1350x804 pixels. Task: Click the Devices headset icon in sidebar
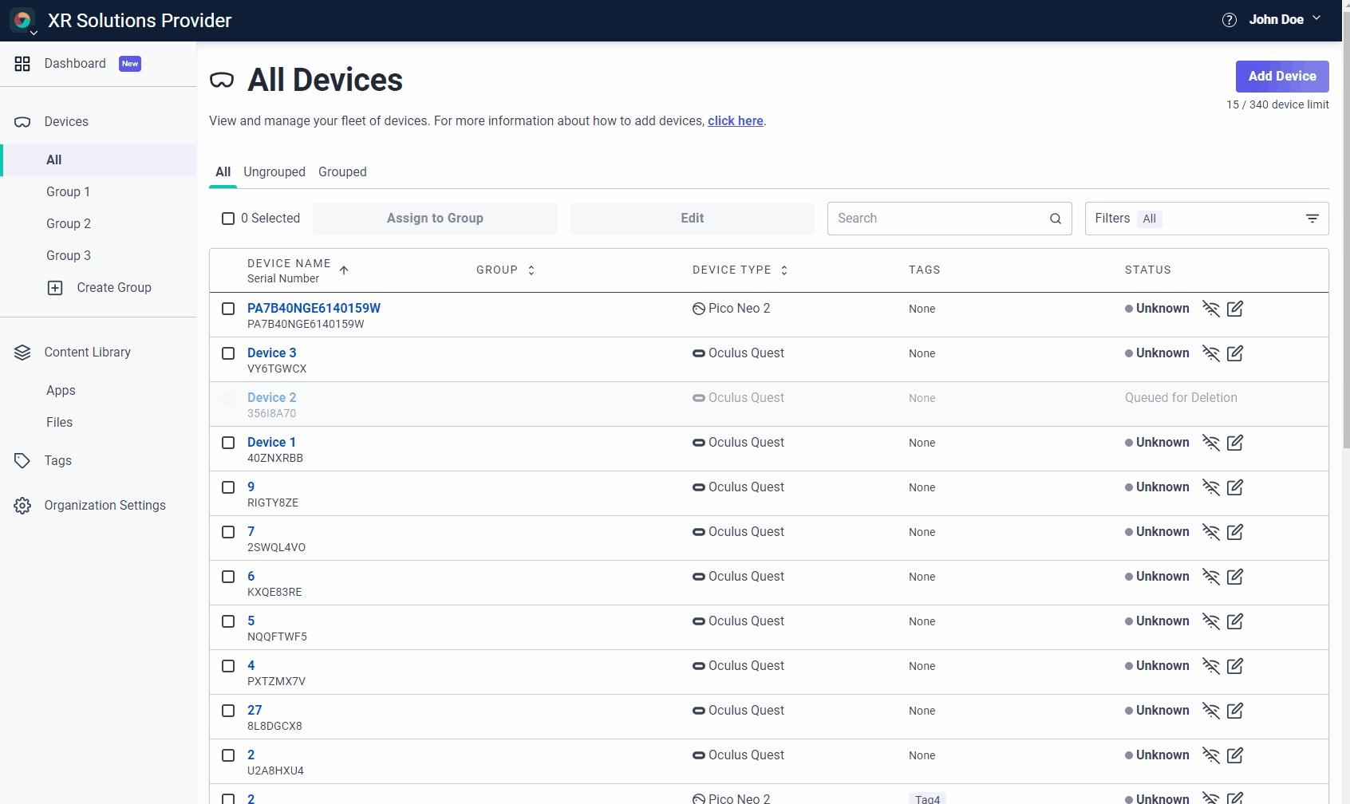(22, 122)
